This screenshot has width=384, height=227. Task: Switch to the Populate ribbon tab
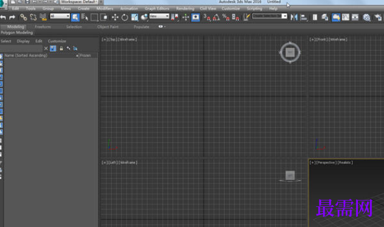click(x=142, y=27)
